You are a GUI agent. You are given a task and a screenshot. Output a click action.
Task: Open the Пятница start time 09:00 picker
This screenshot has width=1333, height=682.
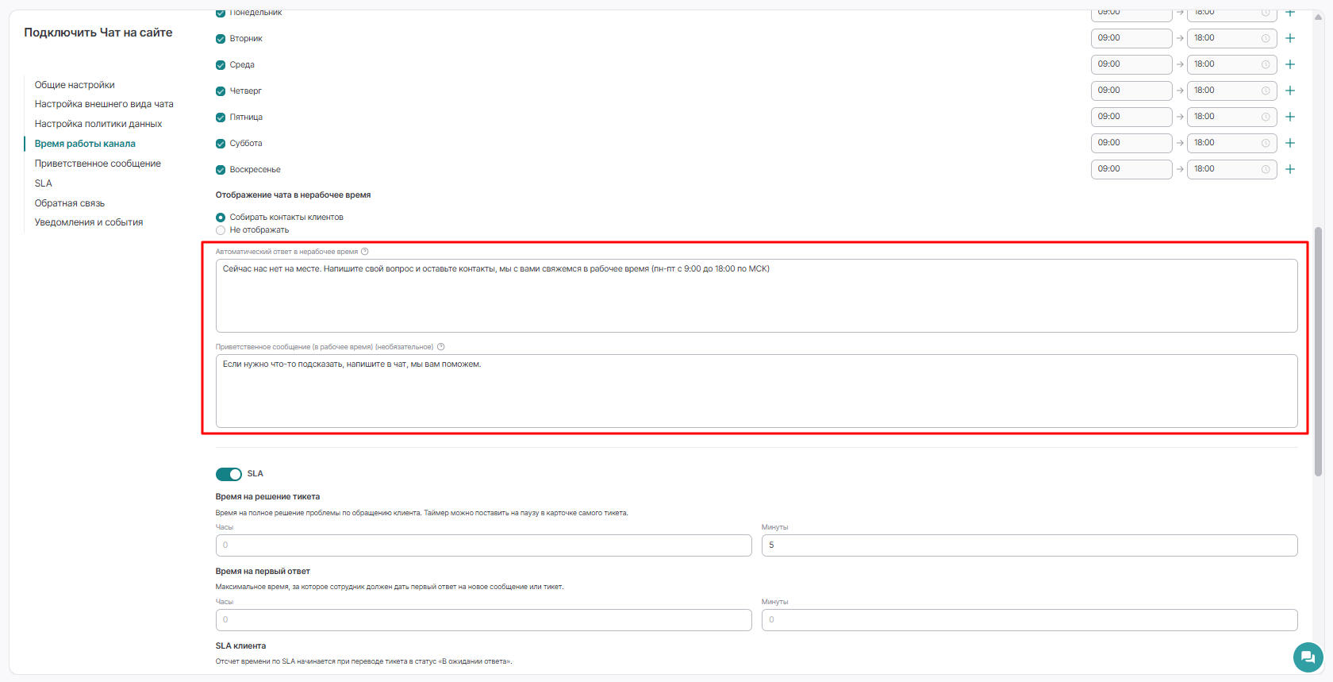[1131, 117]
